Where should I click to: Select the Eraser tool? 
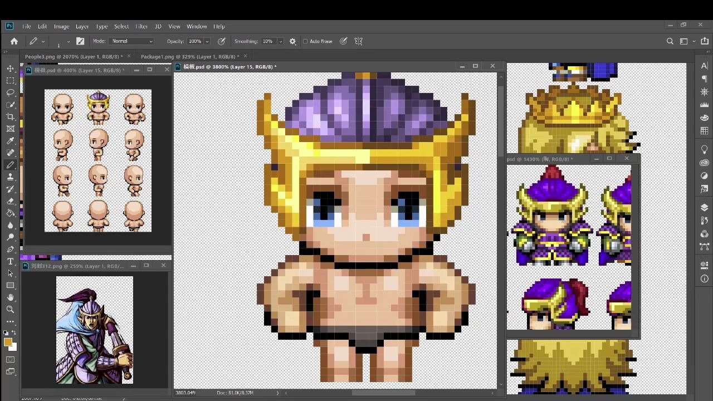10,202
